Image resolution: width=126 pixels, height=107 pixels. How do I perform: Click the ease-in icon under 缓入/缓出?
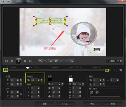point(91,92)
